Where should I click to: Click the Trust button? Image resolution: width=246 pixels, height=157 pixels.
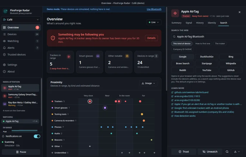184,152
